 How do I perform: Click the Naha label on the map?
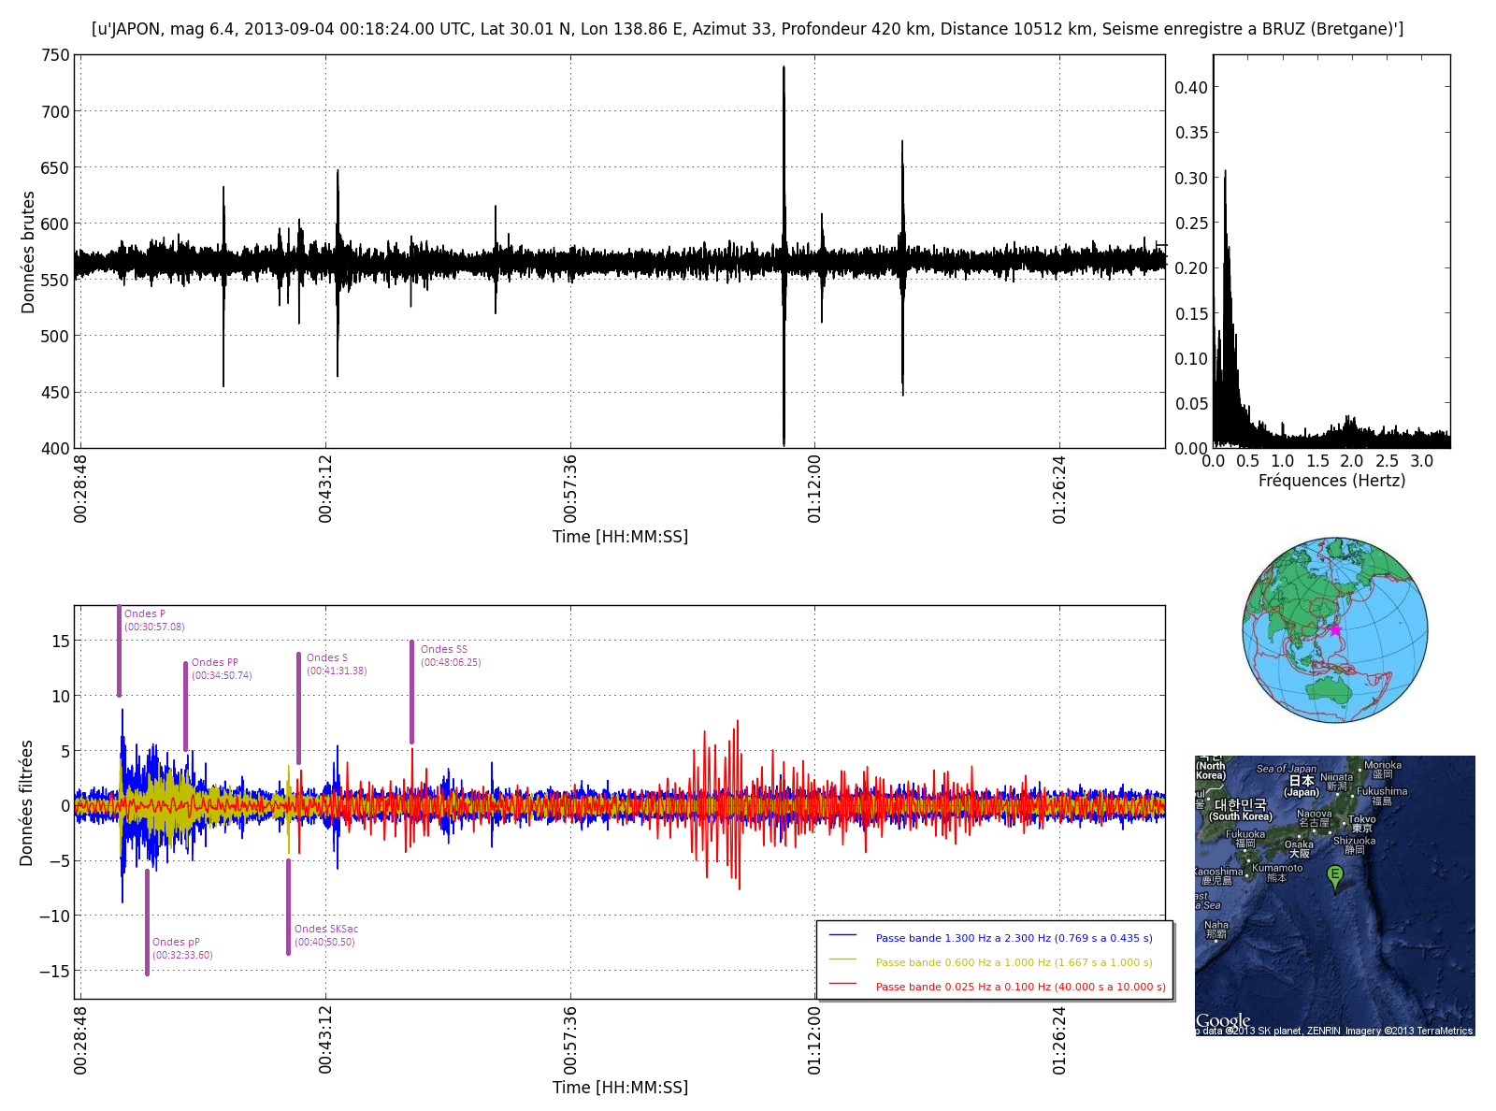(1216, 925)
